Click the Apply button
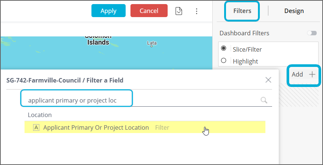 pos(108,11)
